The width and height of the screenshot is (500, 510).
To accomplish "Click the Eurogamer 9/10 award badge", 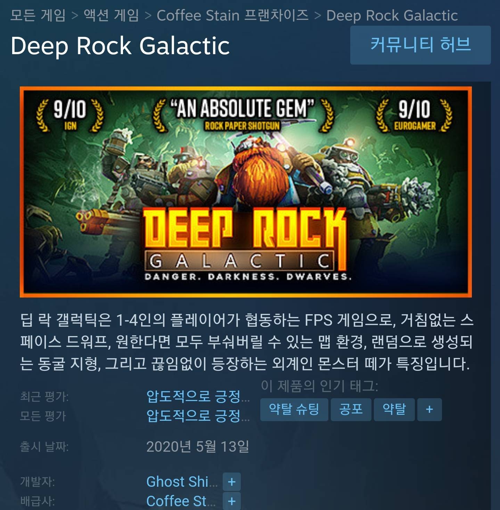I will pos(414,115).
